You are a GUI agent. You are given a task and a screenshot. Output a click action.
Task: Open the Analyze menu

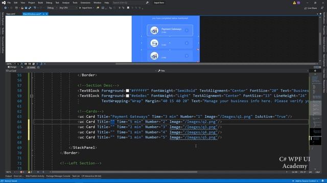click(66, 3)
